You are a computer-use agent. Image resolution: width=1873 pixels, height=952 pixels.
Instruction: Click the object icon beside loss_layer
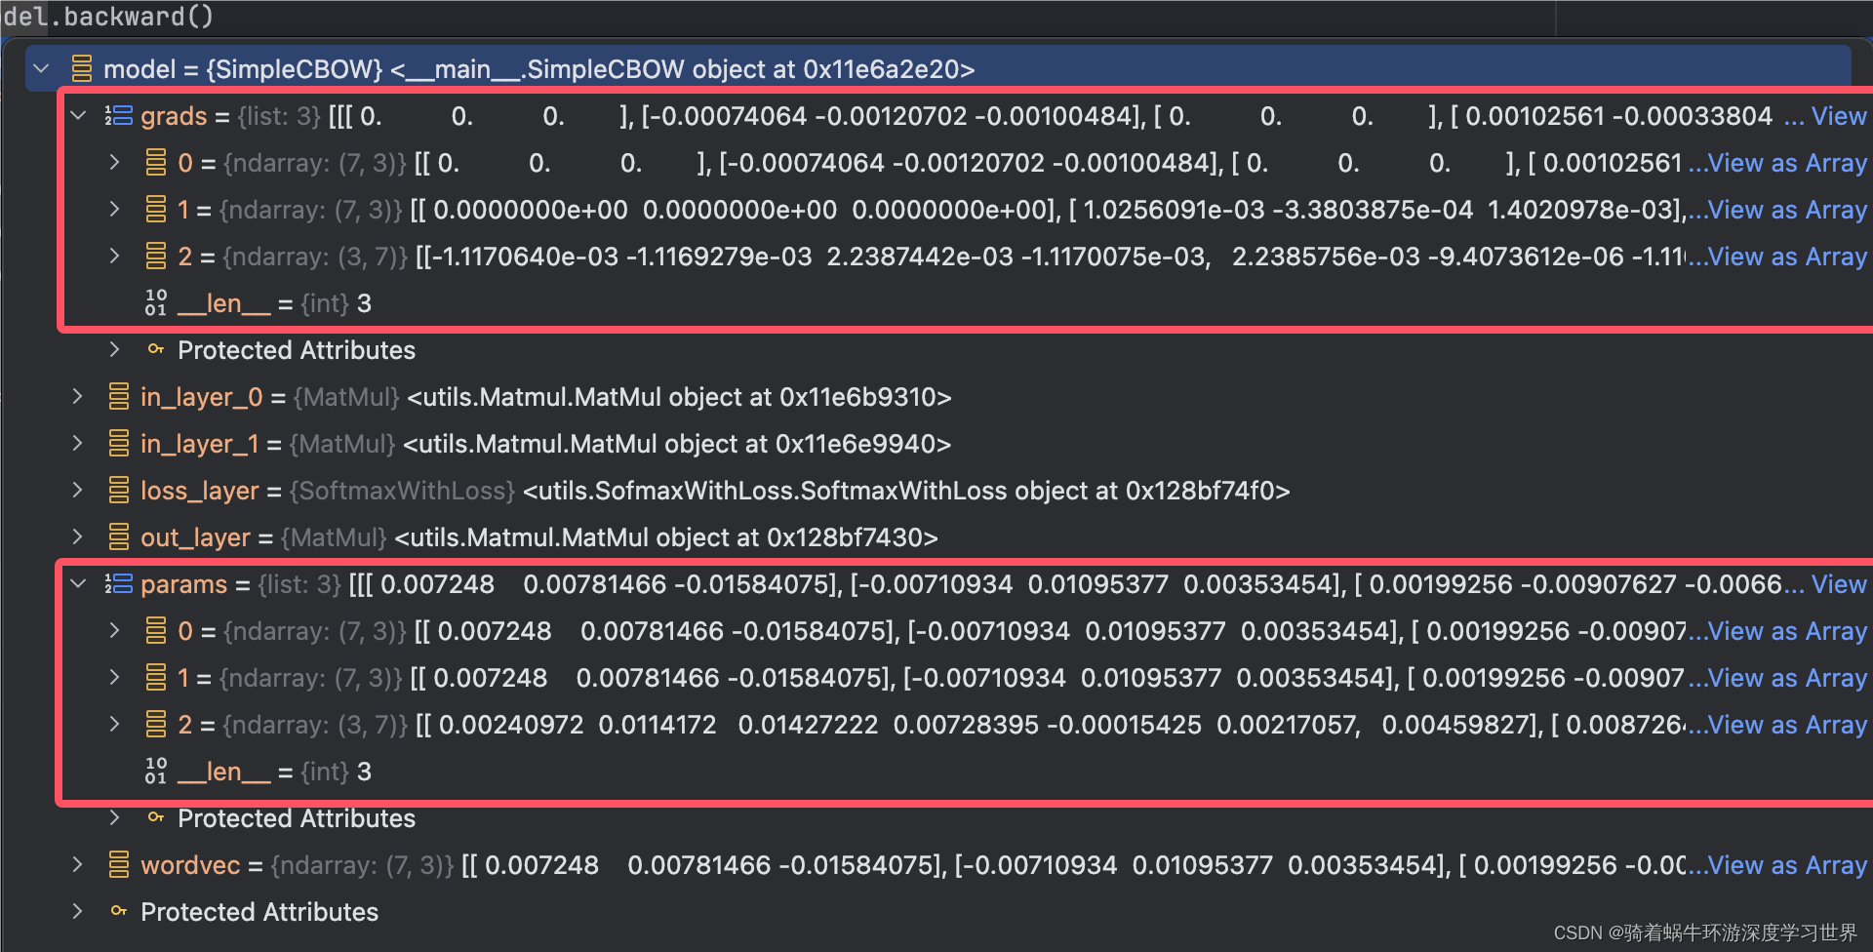pyautogui.click(x=119, y=490)
